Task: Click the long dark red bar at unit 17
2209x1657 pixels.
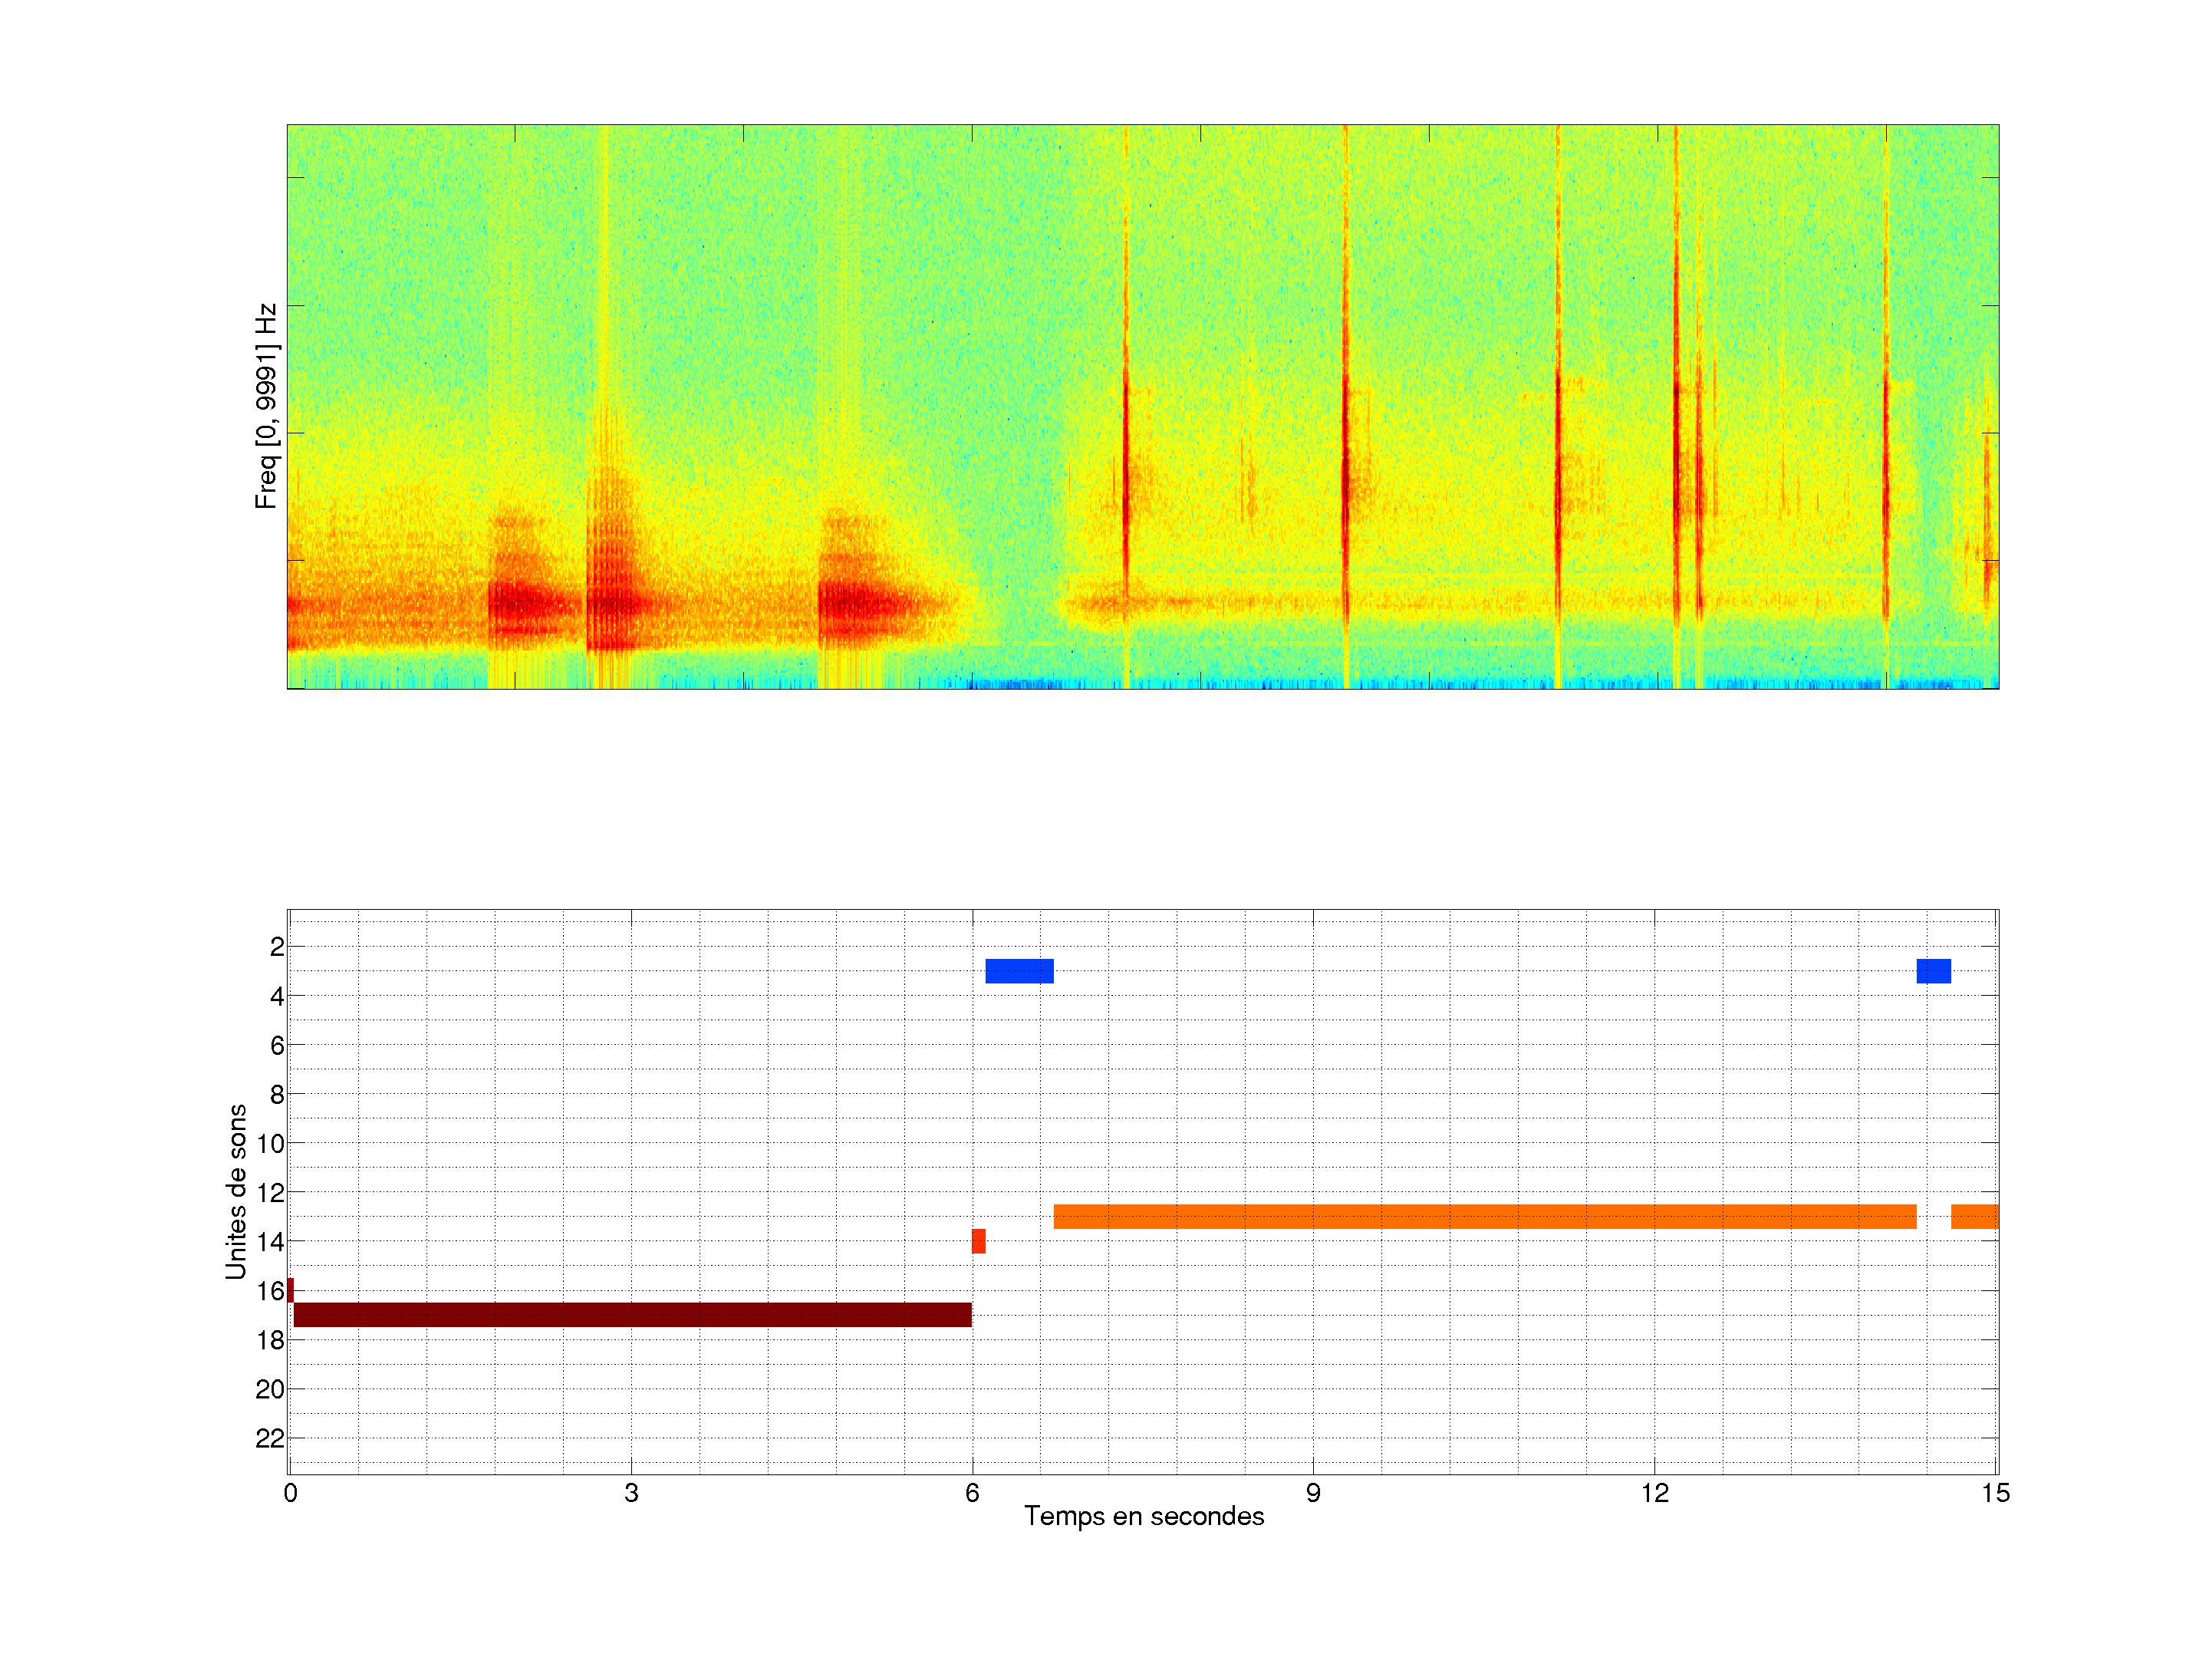Action: click(632, 1314)
